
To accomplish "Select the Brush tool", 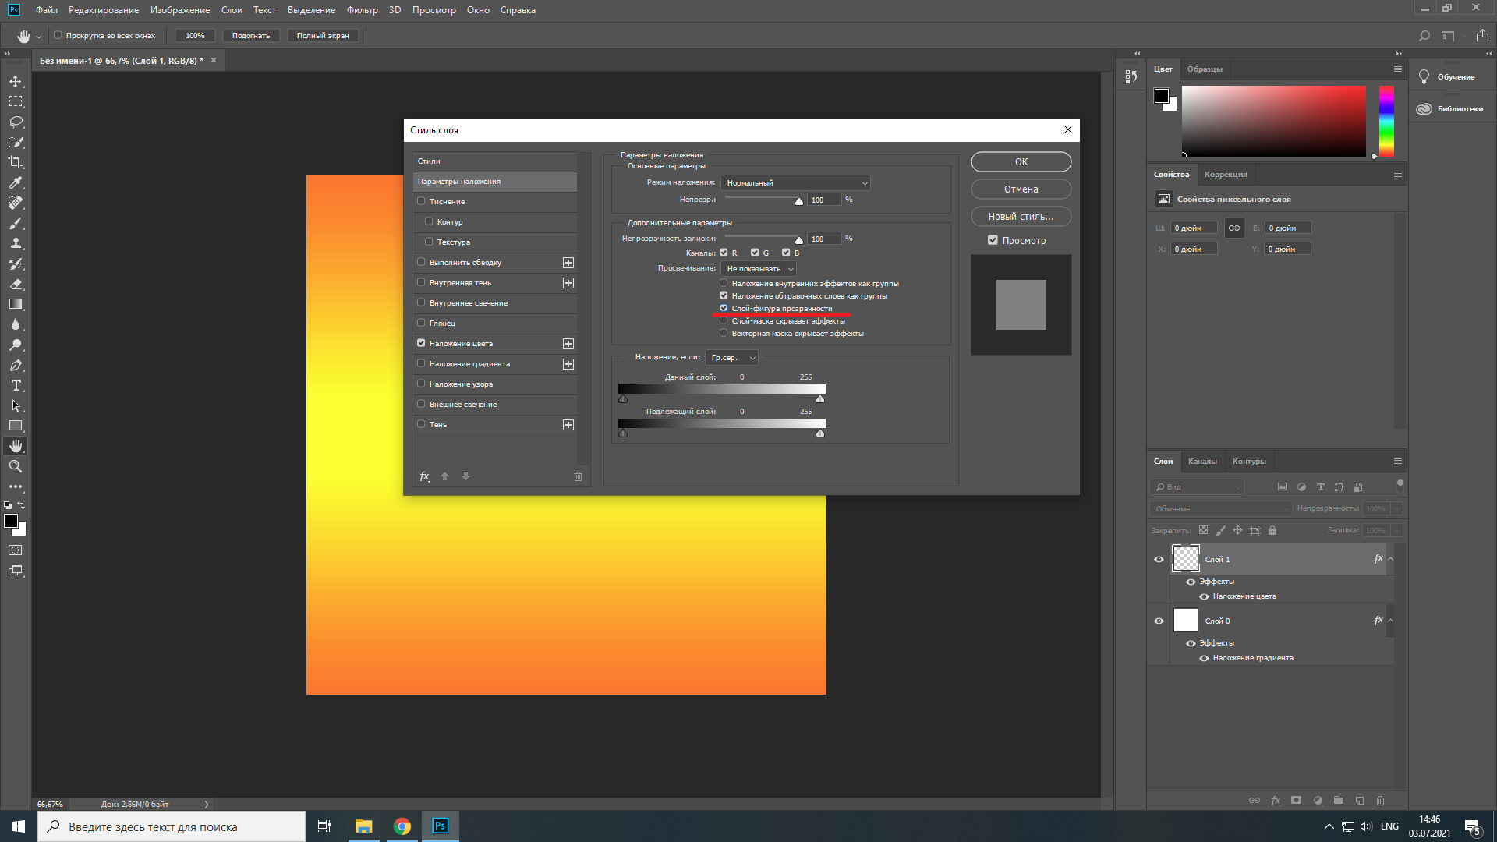I will tap(16, 223).
